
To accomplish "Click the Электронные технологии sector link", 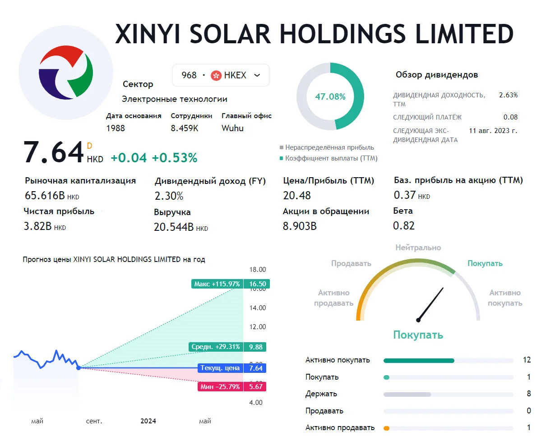I will point(175,99).
